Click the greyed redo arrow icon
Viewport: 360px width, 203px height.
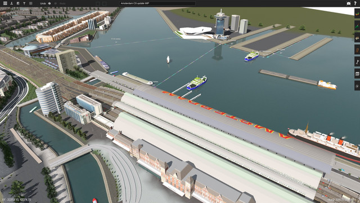[x=55, y=3]
